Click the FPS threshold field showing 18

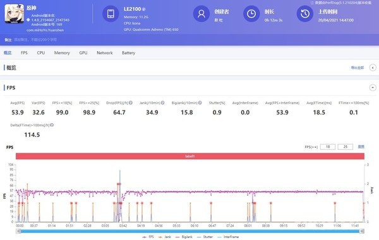[x=327, y=147]
